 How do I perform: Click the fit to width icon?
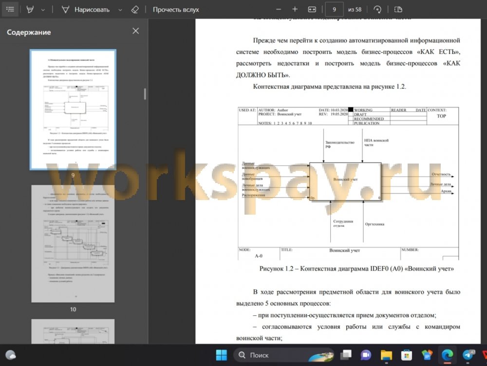pyautogui.click(x=312, y=9)
